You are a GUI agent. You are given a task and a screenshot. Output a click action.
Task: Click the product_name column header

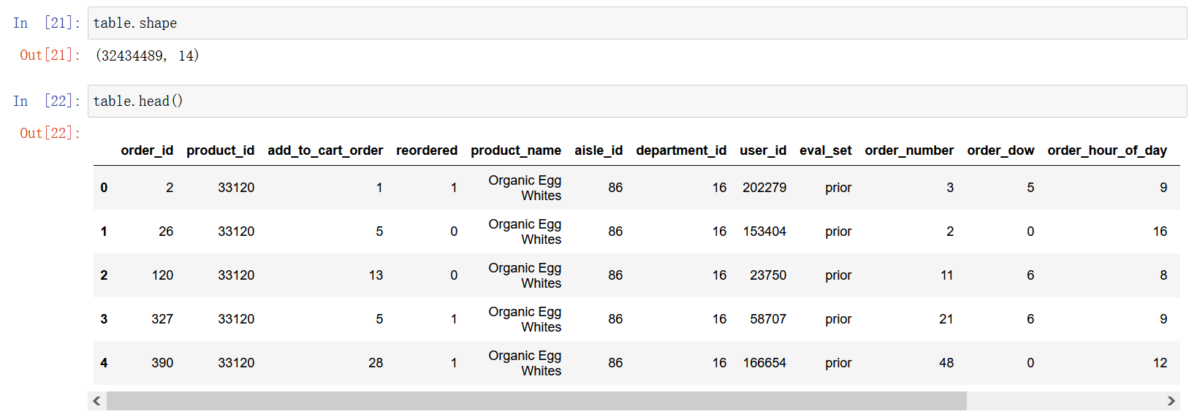[515, 150]
